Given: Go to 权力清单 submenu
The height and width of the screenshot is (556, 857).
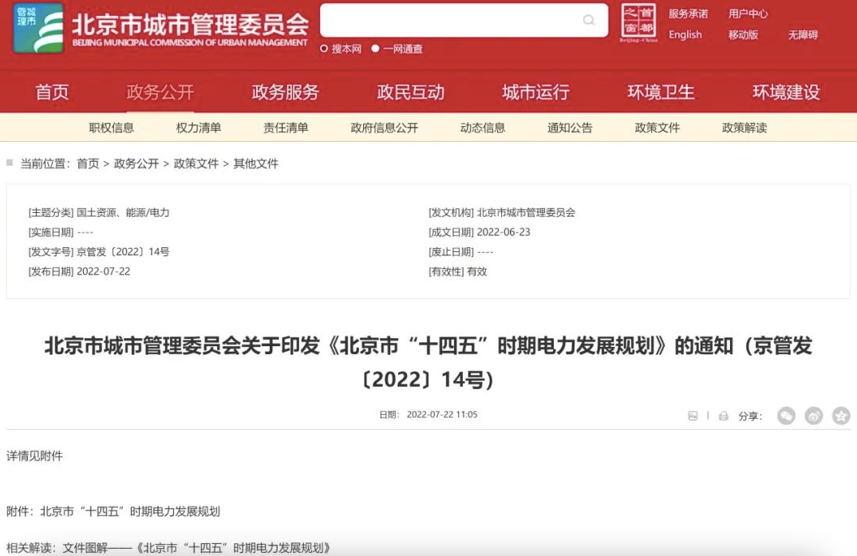Looking at the screenshot, I should point(199,128).
